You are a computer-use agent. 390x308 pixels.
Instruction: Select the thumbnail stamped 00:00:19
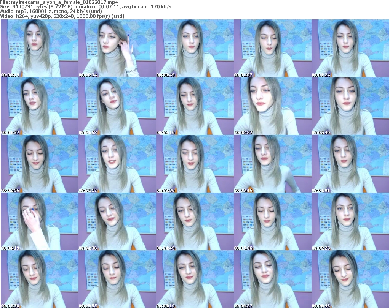[x=40, y=48]
